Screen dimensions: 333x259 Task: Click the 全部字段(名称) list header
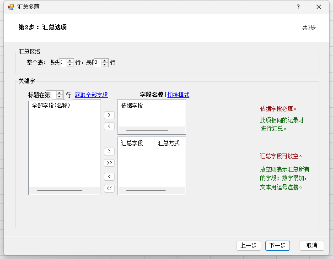[51, 105]
